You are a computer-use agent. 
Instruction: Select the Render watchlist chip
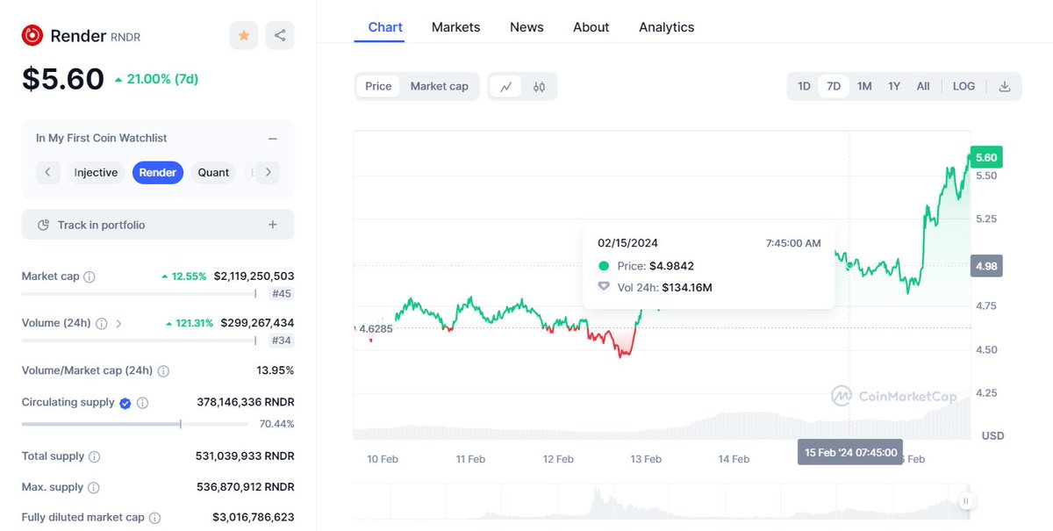[x=158, y=173]
